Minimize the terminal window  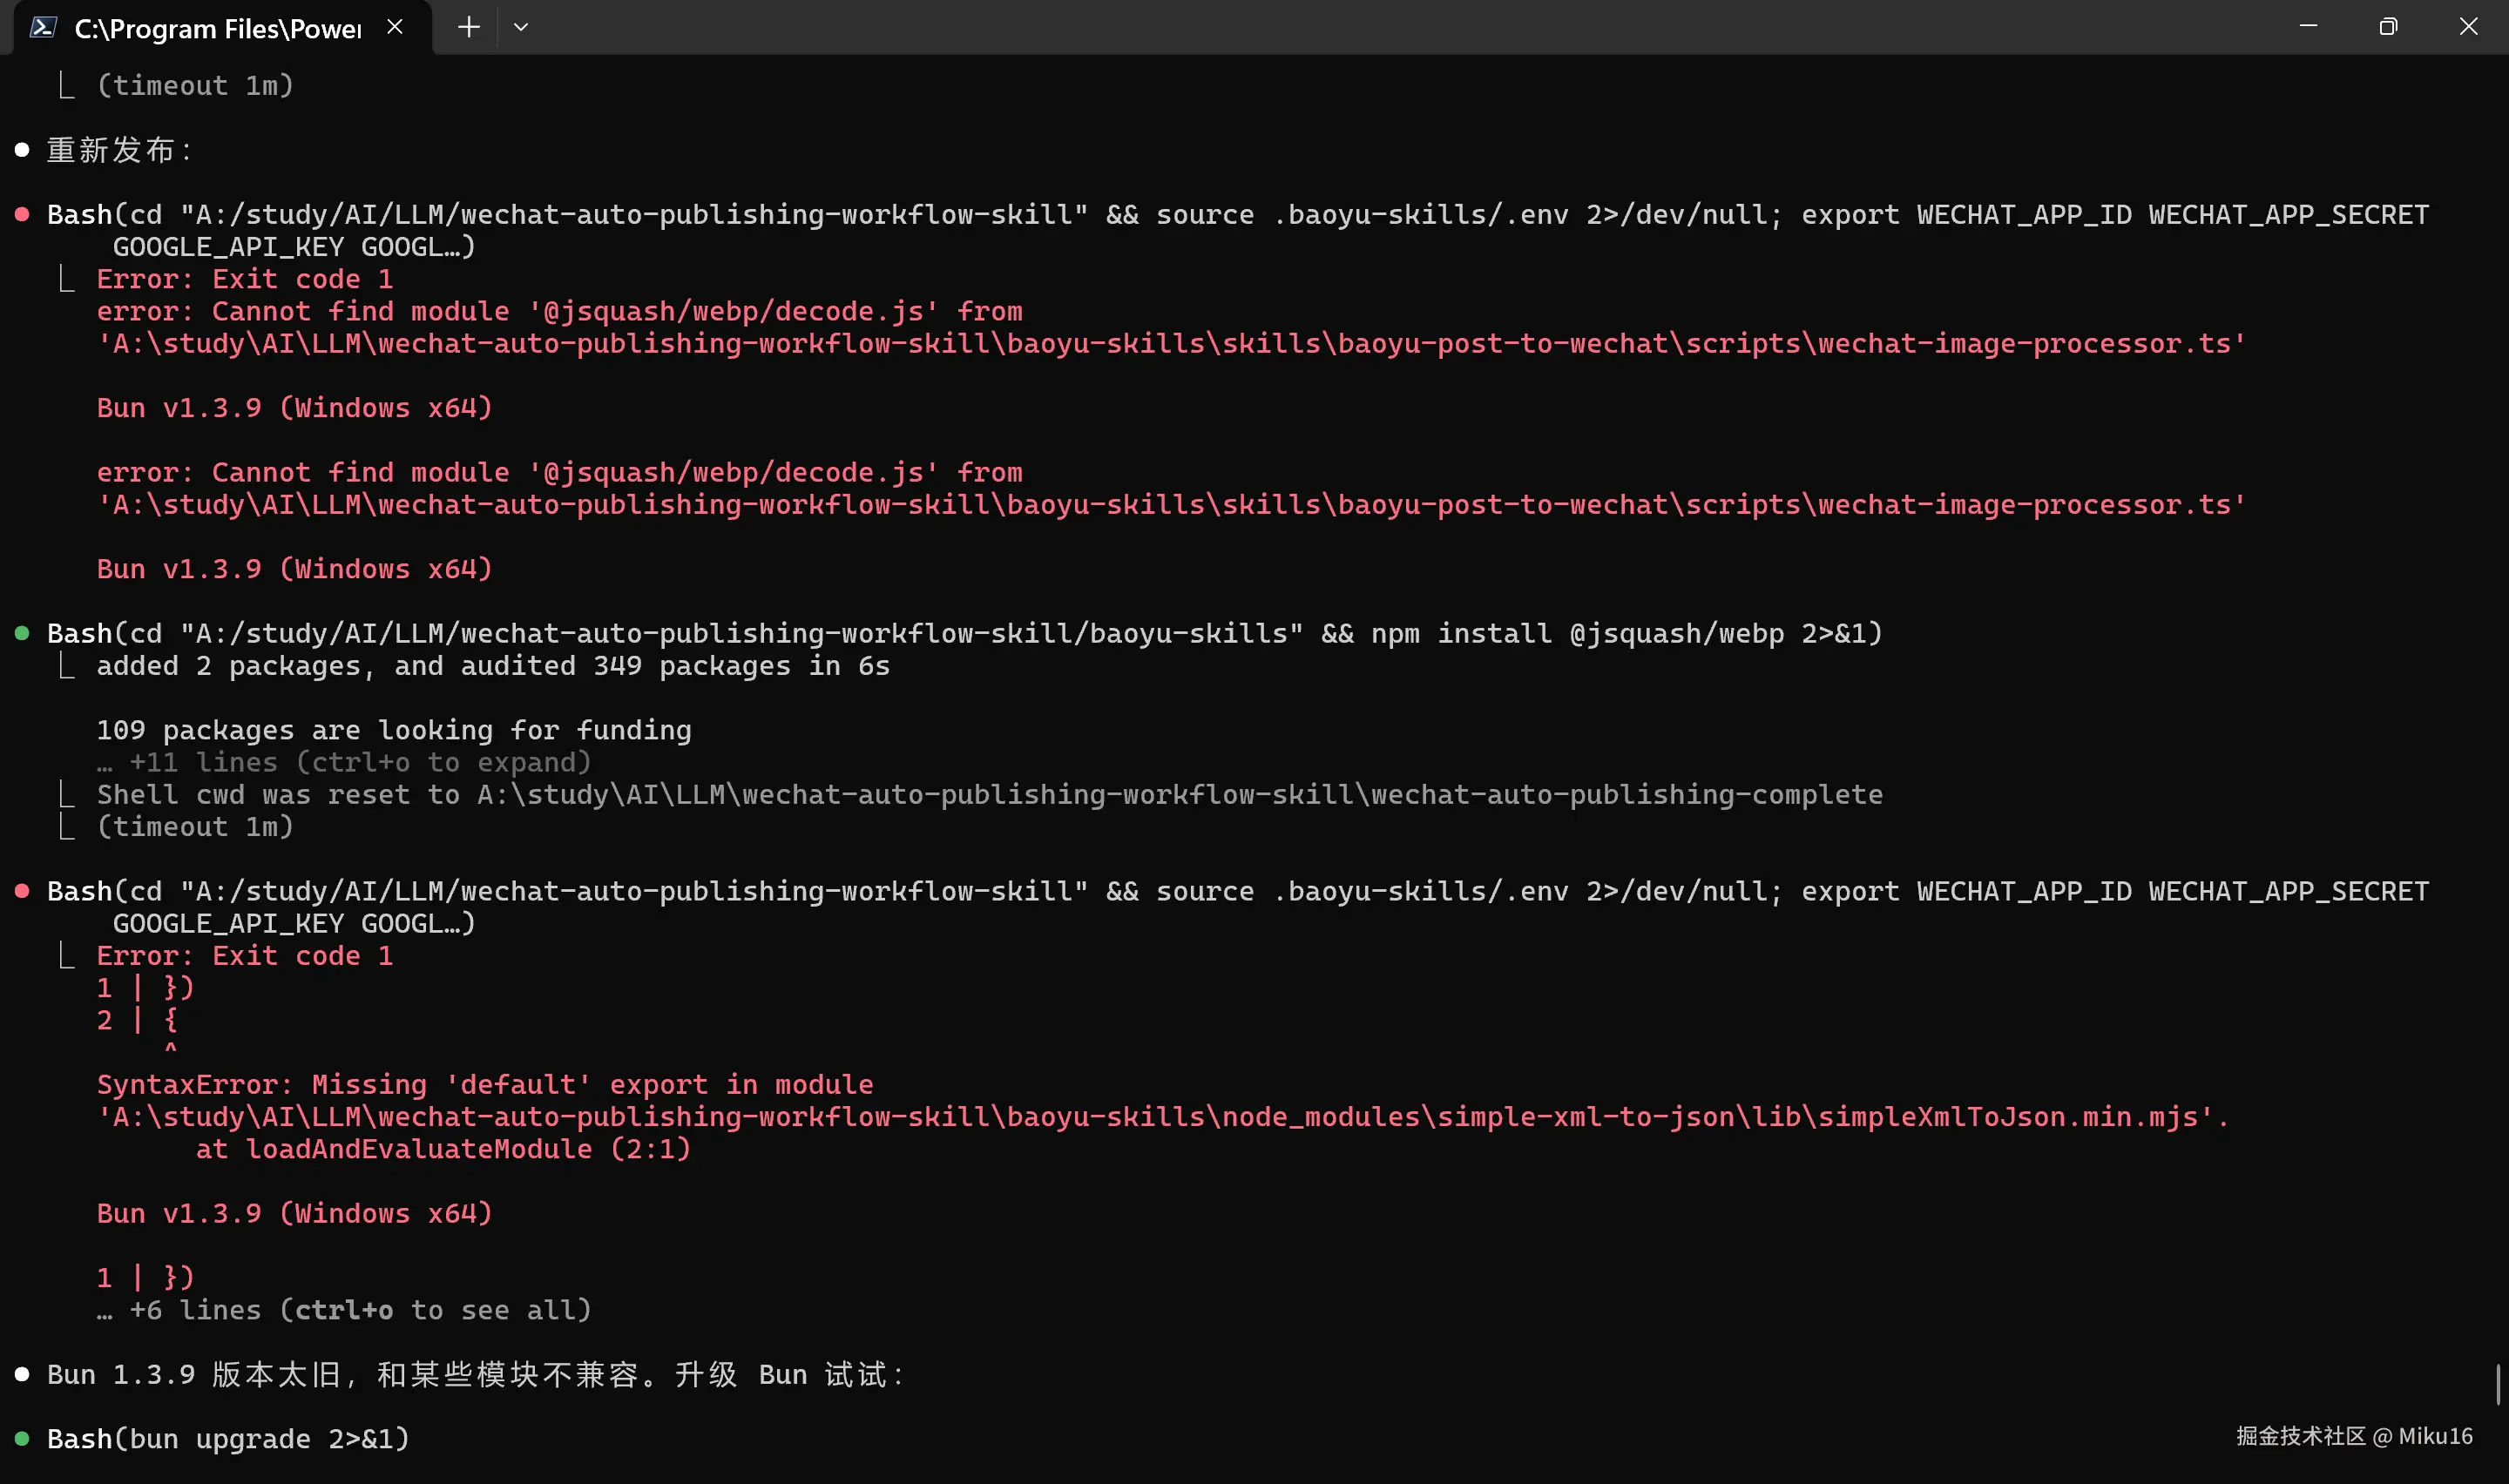click(2308, 27)
